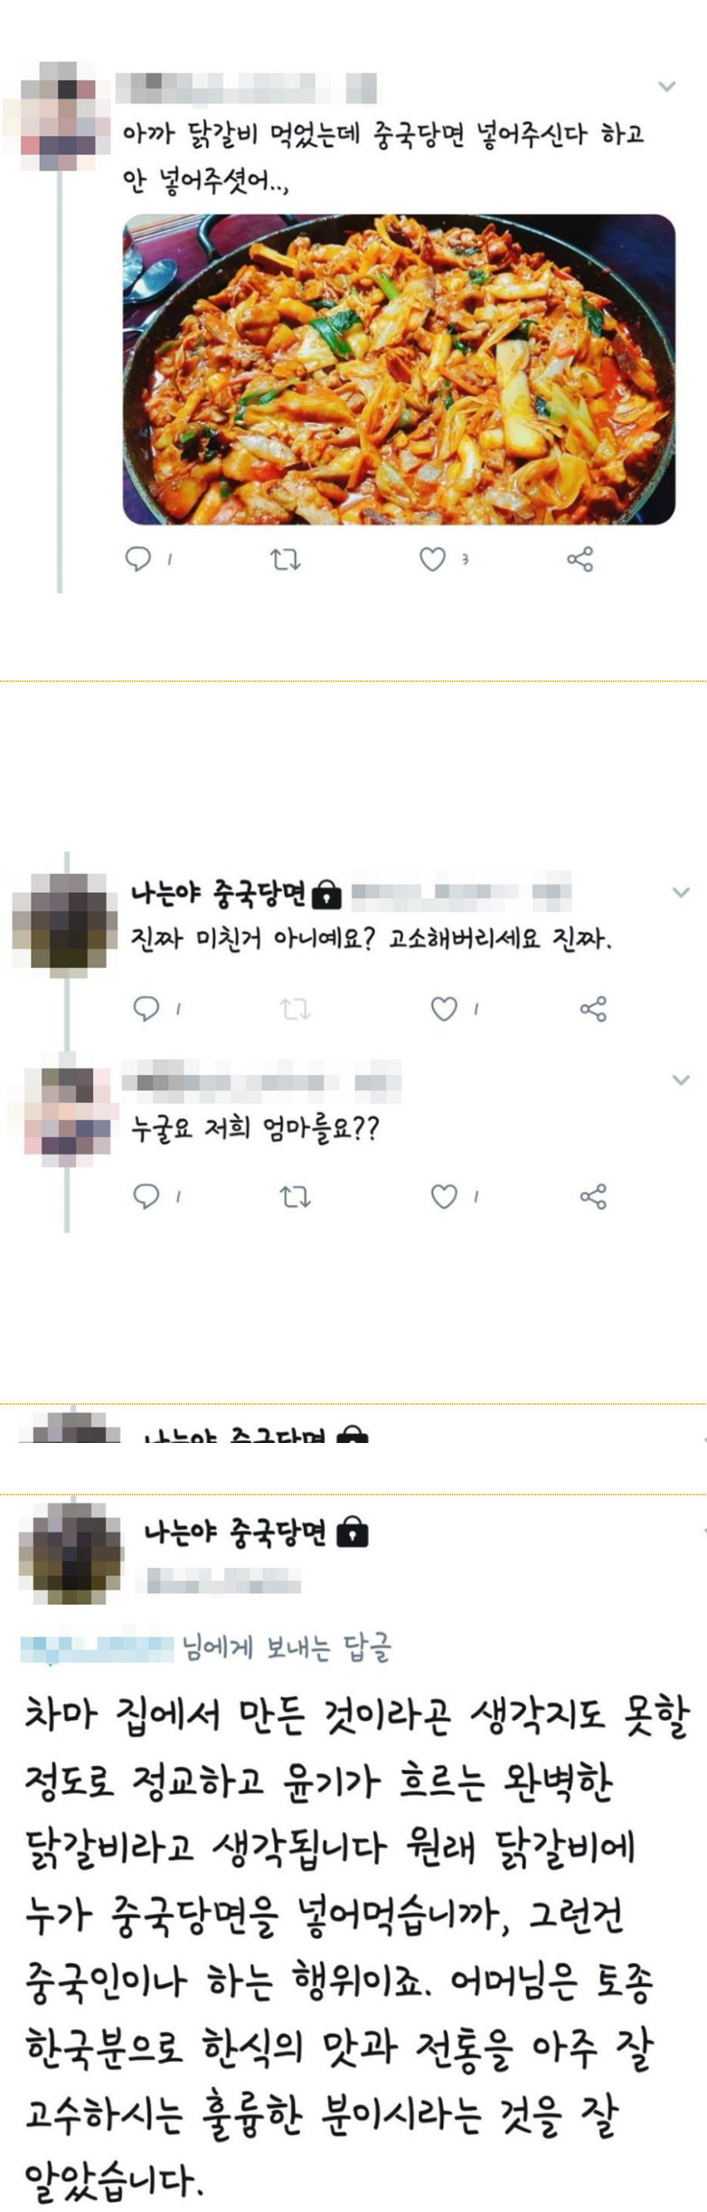Share the '고소해버리세요' tweet
Screen dimensions: 707x2212
point(593,1009)
